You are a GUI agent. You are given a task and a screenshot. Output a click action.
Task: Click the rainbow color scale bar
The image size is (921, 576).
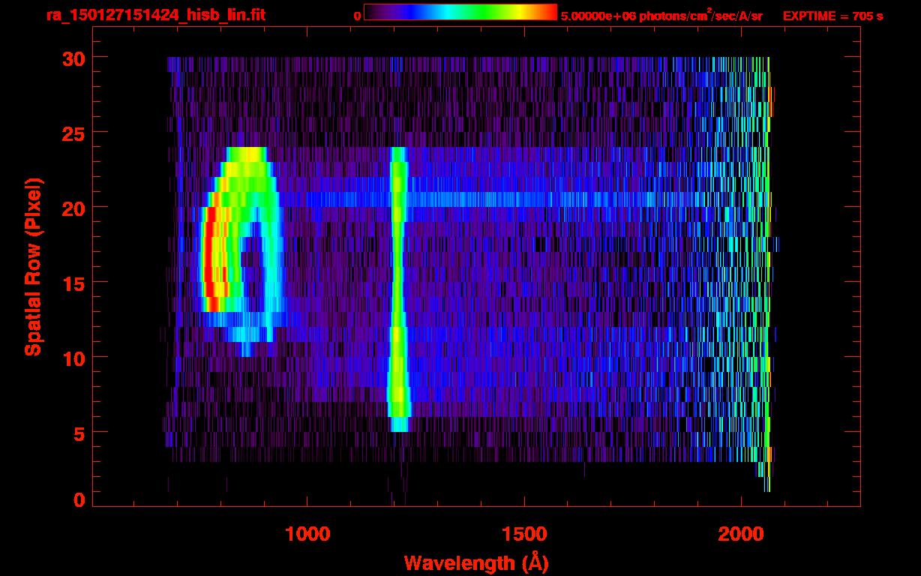pos(460,13)
